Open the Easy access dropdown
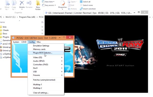The height and width of the screenshot is (97, 153). point(49,5)
